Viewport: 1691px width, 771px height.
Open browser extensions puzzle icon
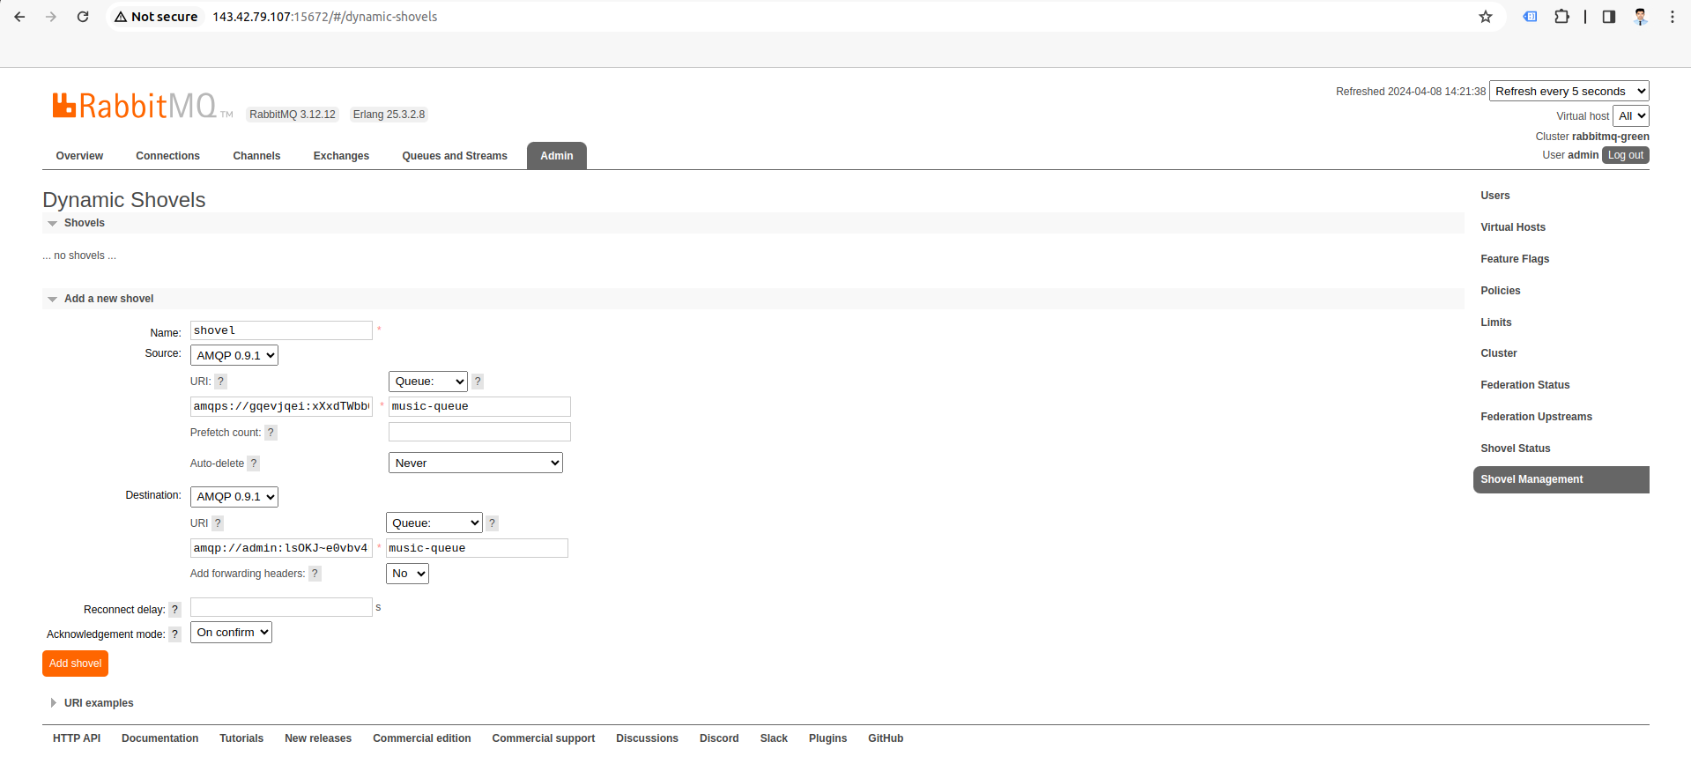(x=1561, y=17)
